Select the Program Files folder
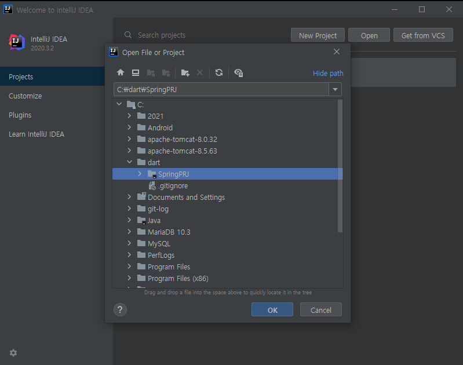Screen dimensions: 463x365 228,267
